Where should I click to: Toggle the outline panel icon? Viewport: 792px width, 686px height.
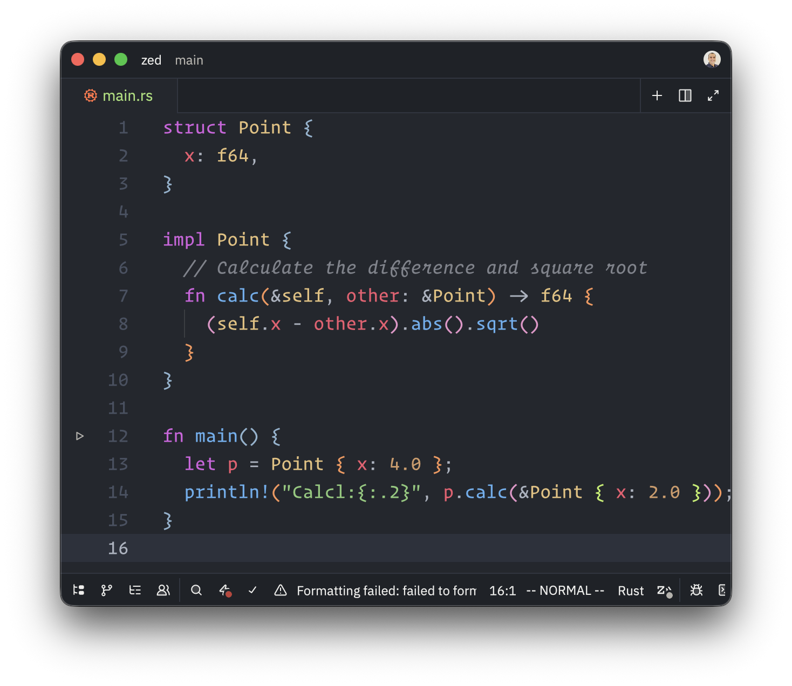[135, 591]
